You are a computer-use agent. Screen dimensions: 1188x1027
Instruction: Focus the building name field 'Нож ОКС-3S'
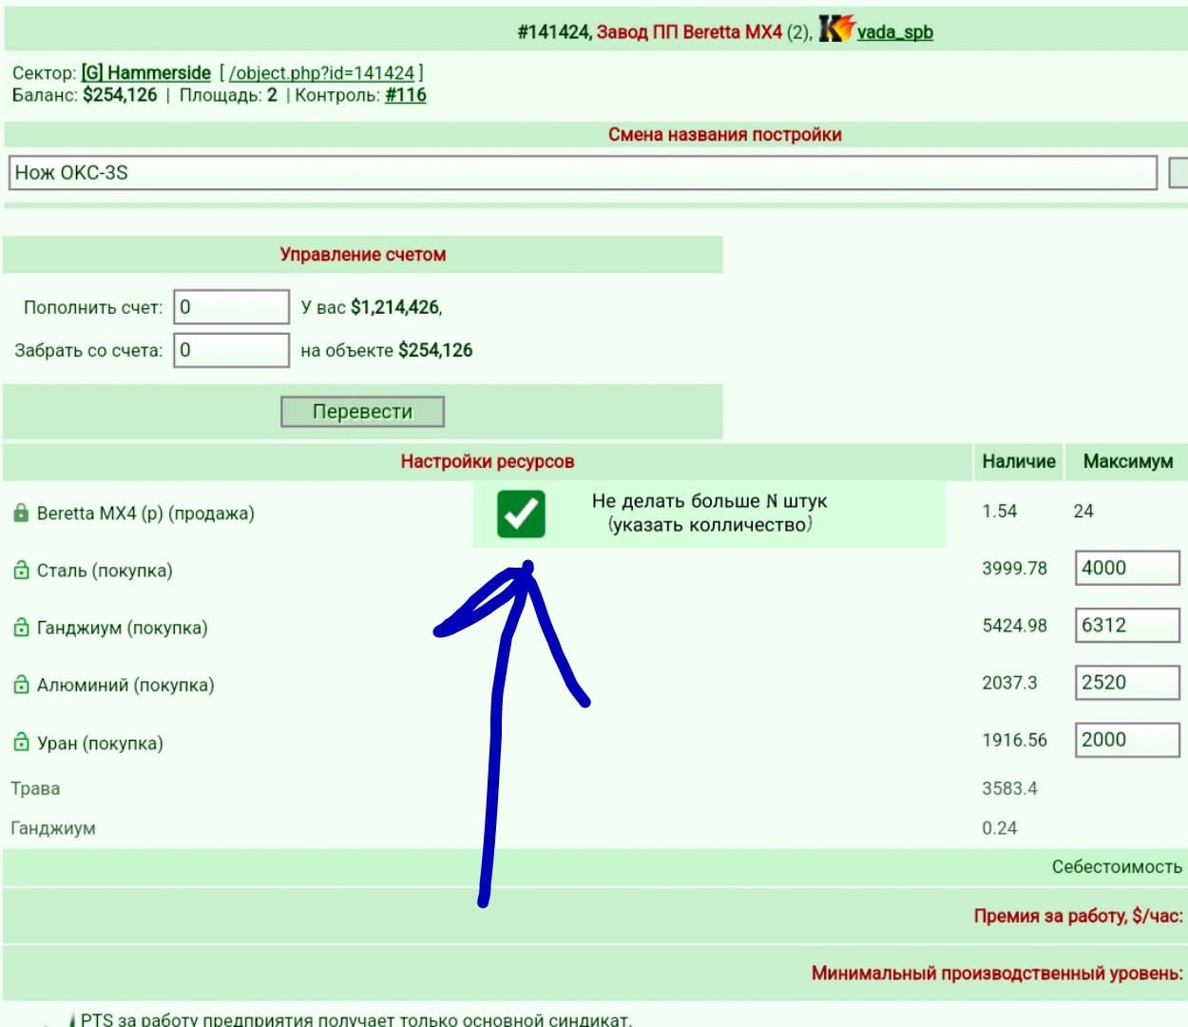click(583, 173)
